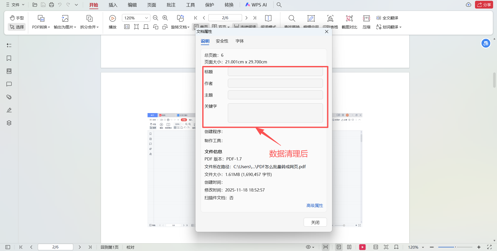The height and width of the screenshot is (251, 497).
Task: Open the signature tool in sidebar
Action: pyautogui.click(x=9, y=110)
